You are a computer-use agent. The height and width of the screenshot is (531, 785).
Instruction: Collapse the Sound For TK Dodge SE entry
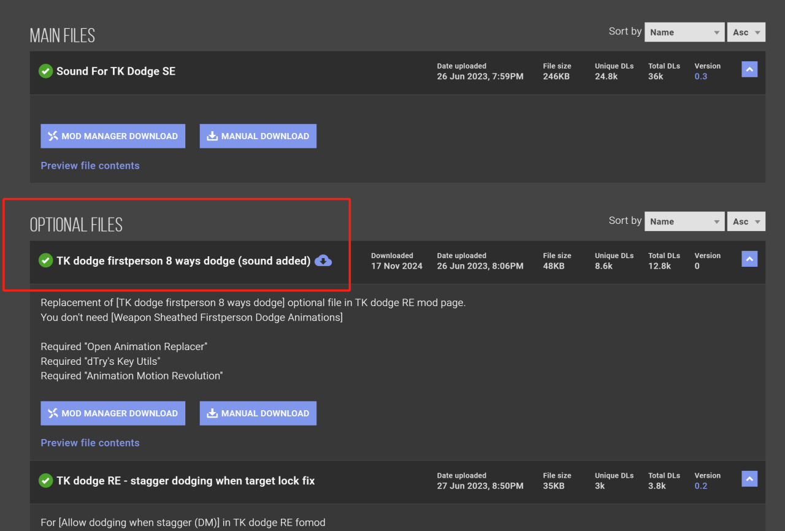pyautogui.click(x=749, y=69)
